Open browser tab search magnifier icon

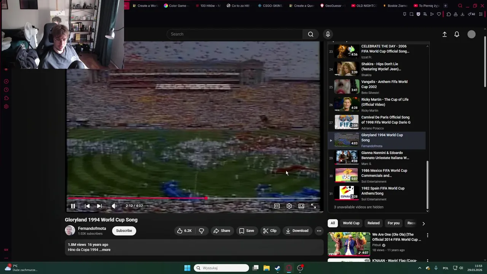click(x=460, y=6)
